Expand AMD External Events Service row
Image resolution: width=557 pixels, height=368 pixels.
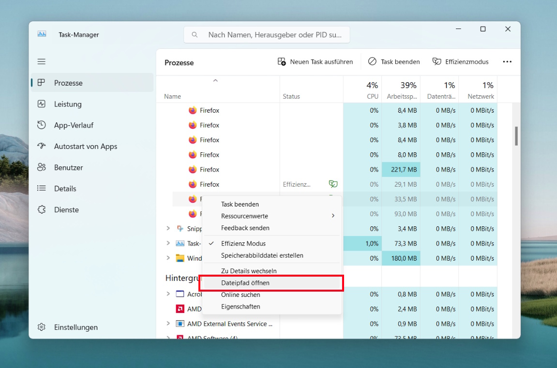(168, 324)
